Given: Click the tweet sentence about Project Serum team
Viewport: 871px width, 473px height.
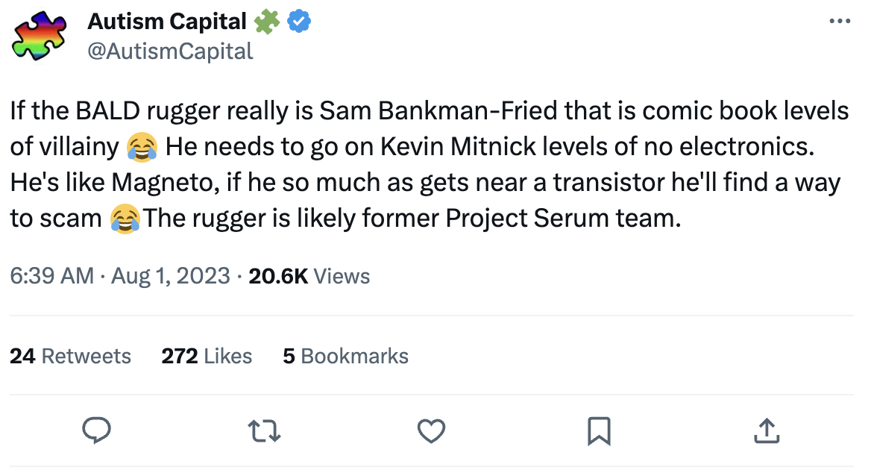Looking at the screenshot, I should click(x=412, y=219).
